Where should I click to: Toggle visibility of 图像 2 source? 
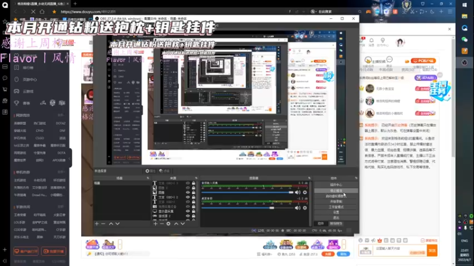[x=188, y=187]
